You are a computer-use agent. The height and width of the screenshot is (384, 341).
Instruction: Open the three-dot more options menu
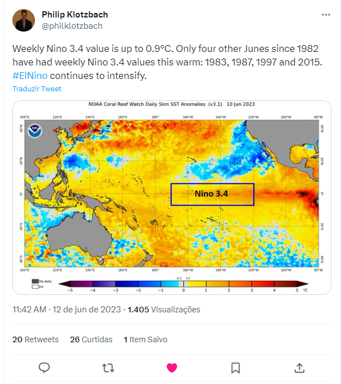coord(326,15)
